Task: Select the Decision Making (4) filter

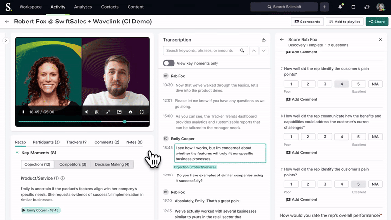Action: pyautogui.click(x=112, y=164)
